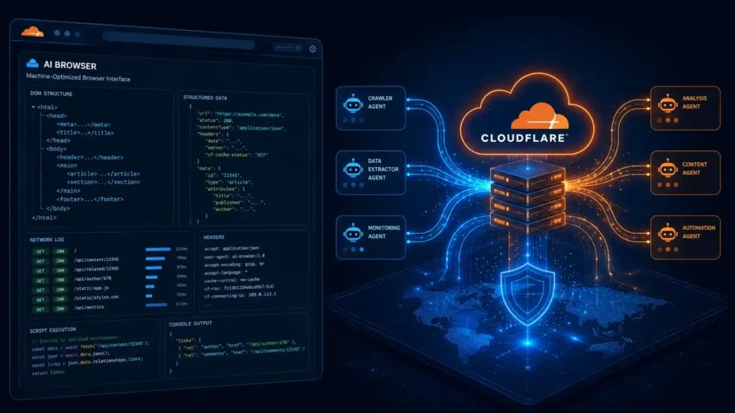Click the /static/styles.css network log row
Image resolution: width=735 pixels, height=413 pixels.
(110, 298)
